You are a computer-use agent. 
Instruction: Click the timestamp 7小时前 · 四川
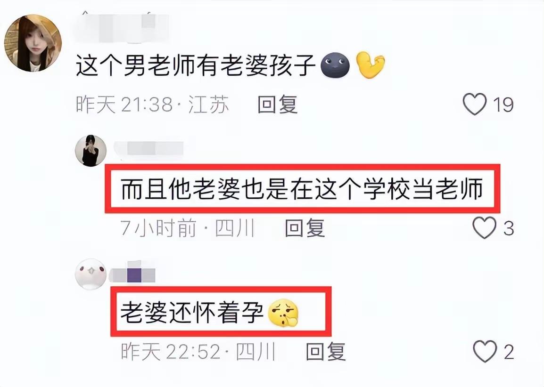(x=188, y=228)
